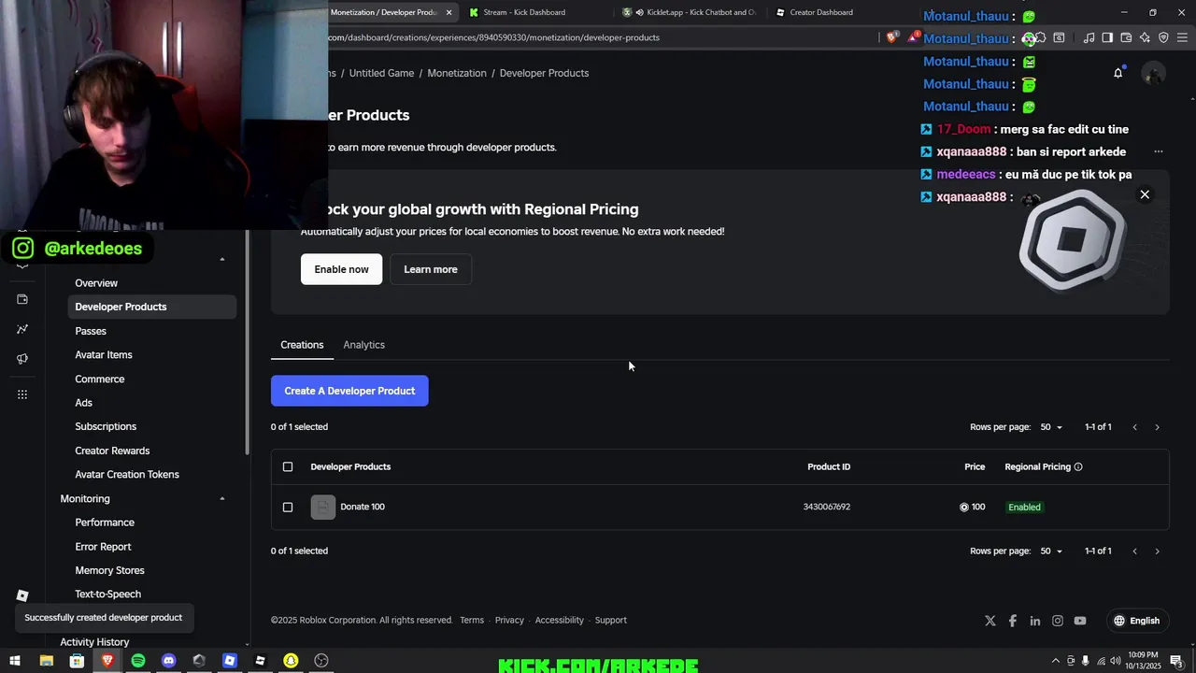Click Regional Pricing info icon
Image resolution: width=1196 pixels, height=673 pixels.
click(1078, 466)
